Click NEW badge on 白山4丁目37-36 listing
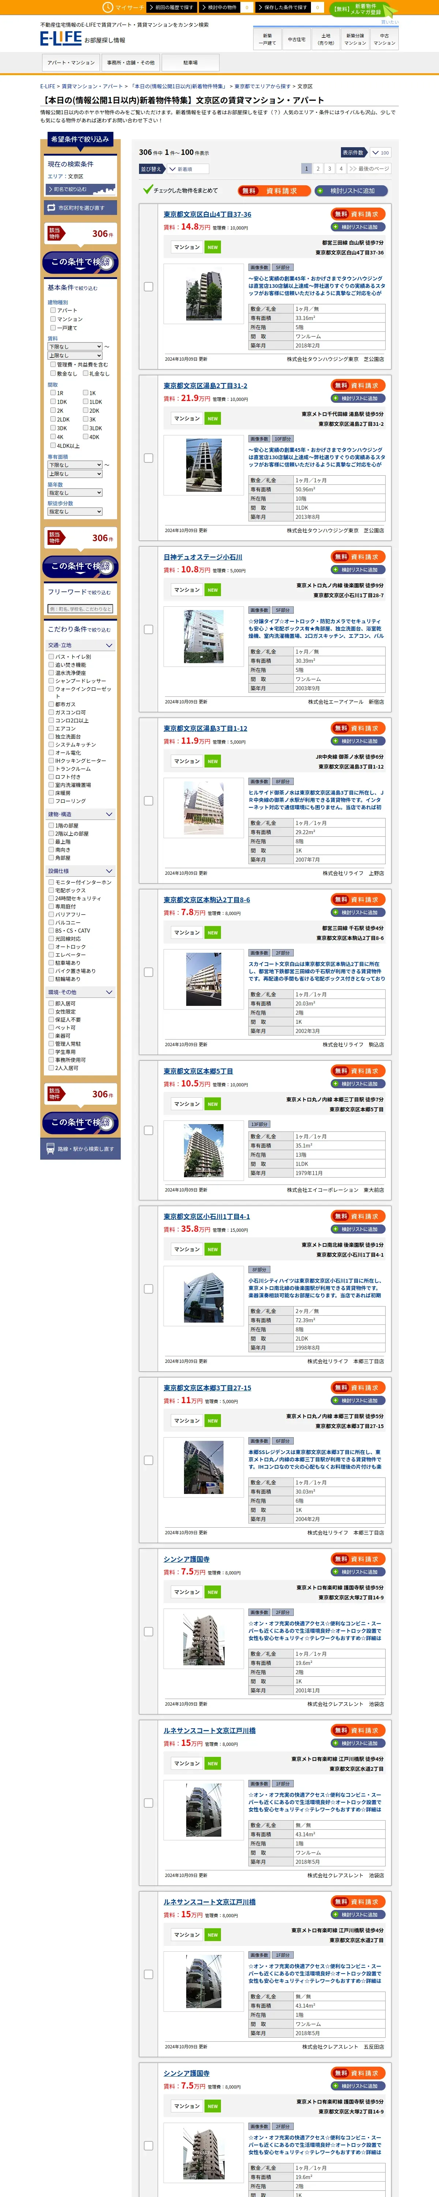This screenshot has width=439, height=2197. (x=212, y=247)
